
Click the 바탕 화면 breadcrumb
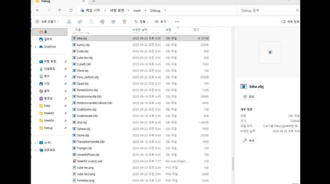(117, 10)
